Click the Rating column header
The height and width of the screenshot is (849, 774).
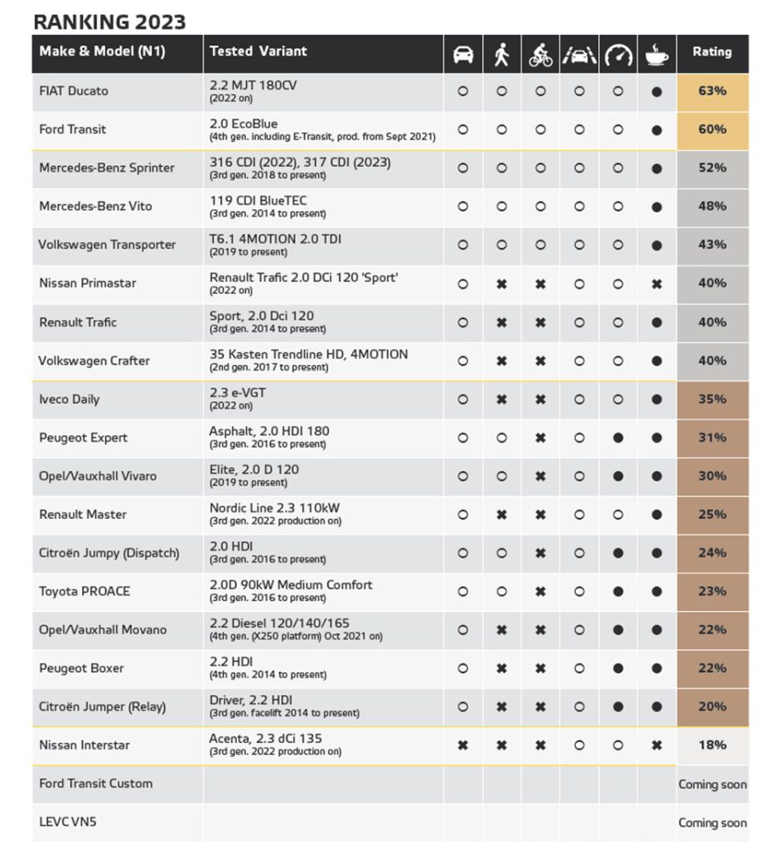[713, 52]
